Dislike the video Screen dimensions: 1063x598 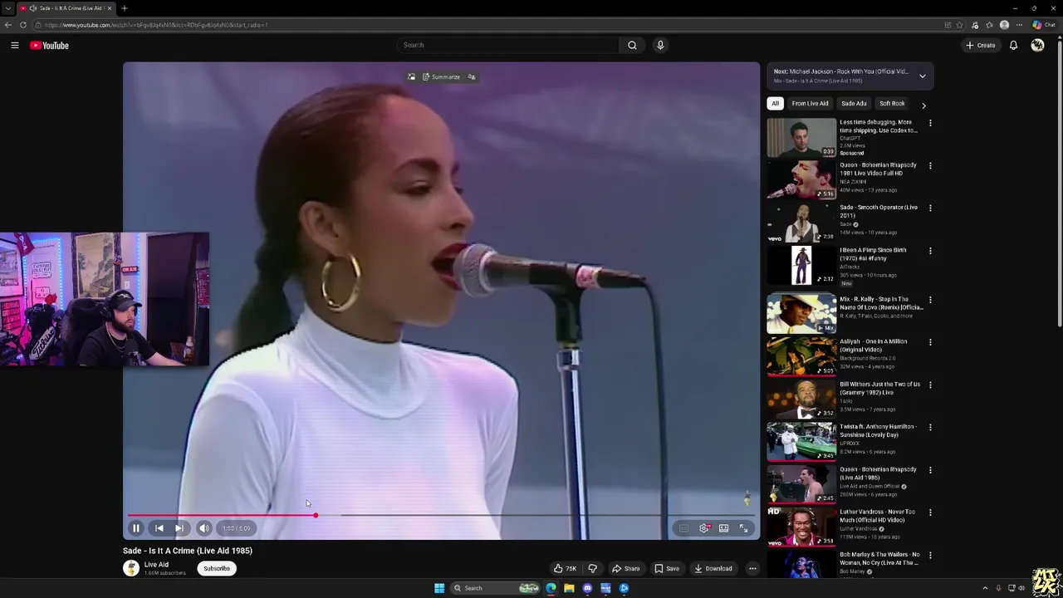click(x=592, y=569)
